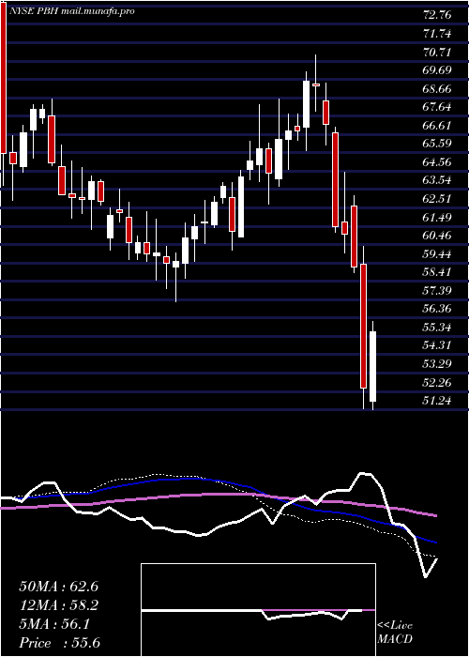Click the 54.31 price axis label
Viewport: 469px width, 657px height.
[437, 345]
